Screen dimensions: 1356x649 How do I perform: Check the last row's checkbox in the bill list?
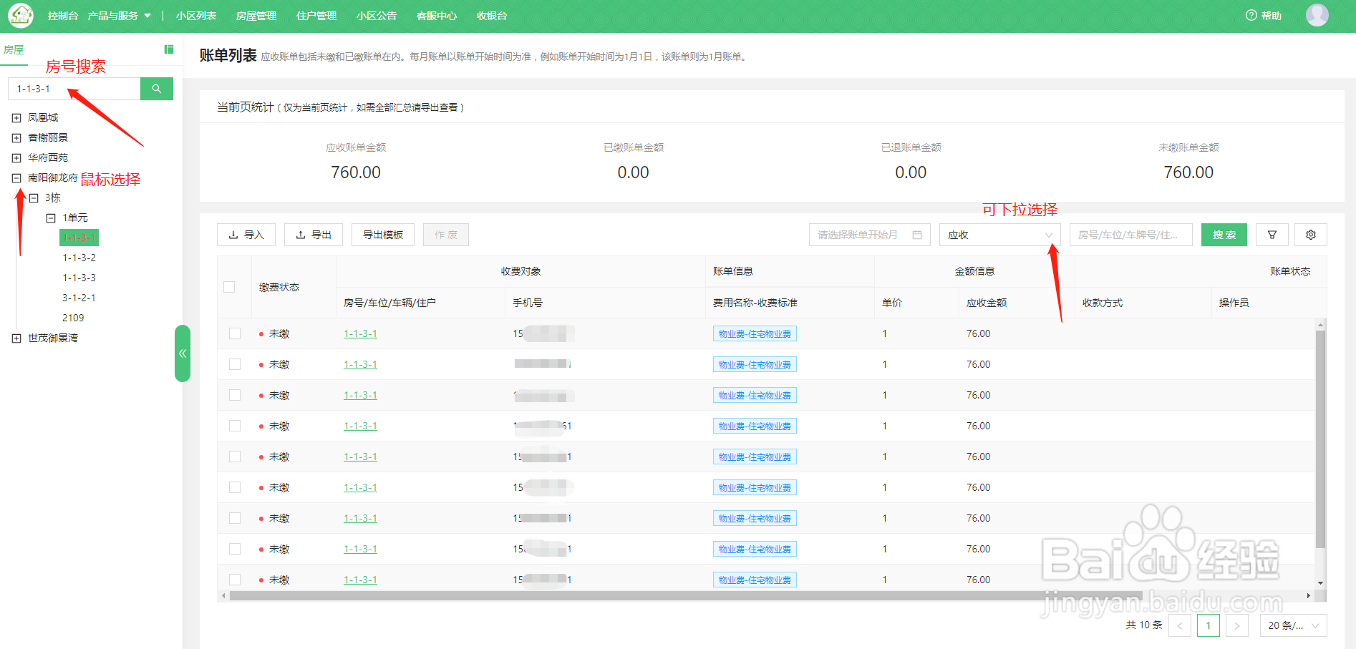tap(234, 579)
